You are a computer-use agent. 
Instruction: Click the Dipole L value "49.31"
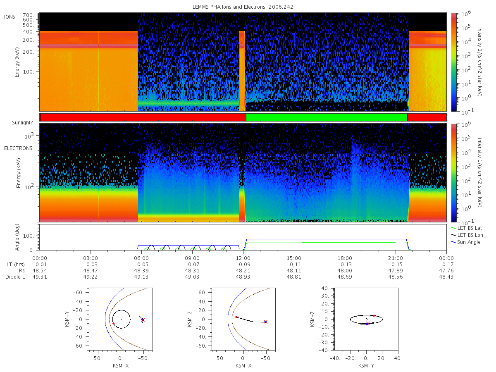click(40, 277)
